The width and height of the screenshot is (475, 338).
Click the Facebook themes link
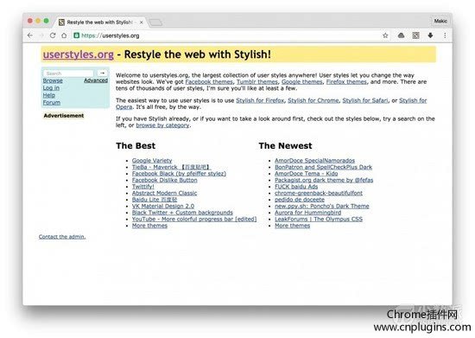pyautogui.click(x=209, y=82)
